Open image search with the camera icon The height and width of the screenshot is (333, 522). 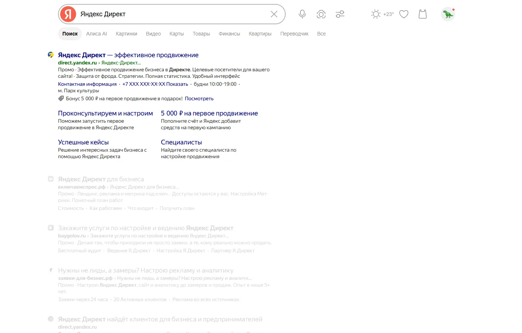[321, 14]
